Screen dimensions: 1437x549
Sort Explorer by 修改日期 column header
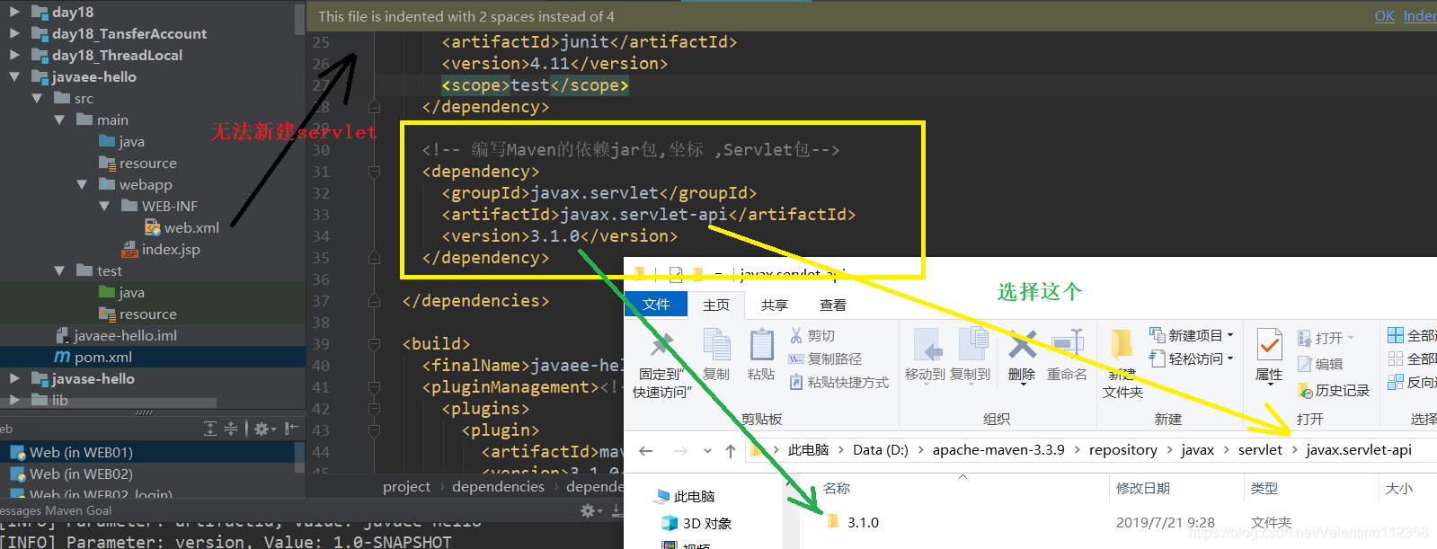(x=1143, y=488)
